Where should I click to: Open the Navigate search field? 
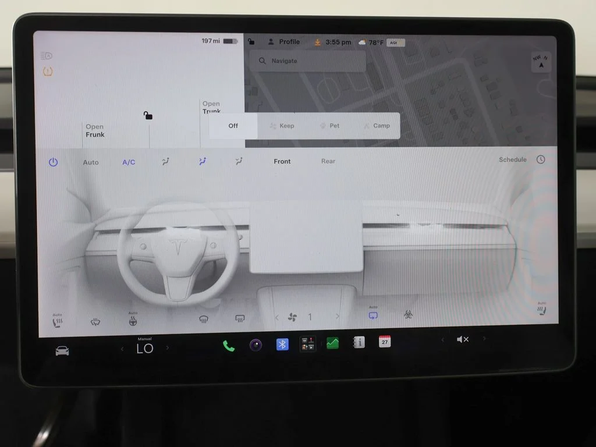click(x=308, y=61)
